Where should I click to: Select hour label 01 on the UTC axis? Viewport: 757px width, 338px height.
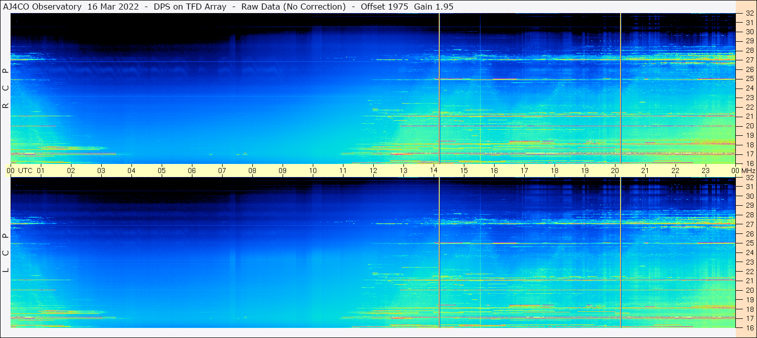click(x=41, y=171)
